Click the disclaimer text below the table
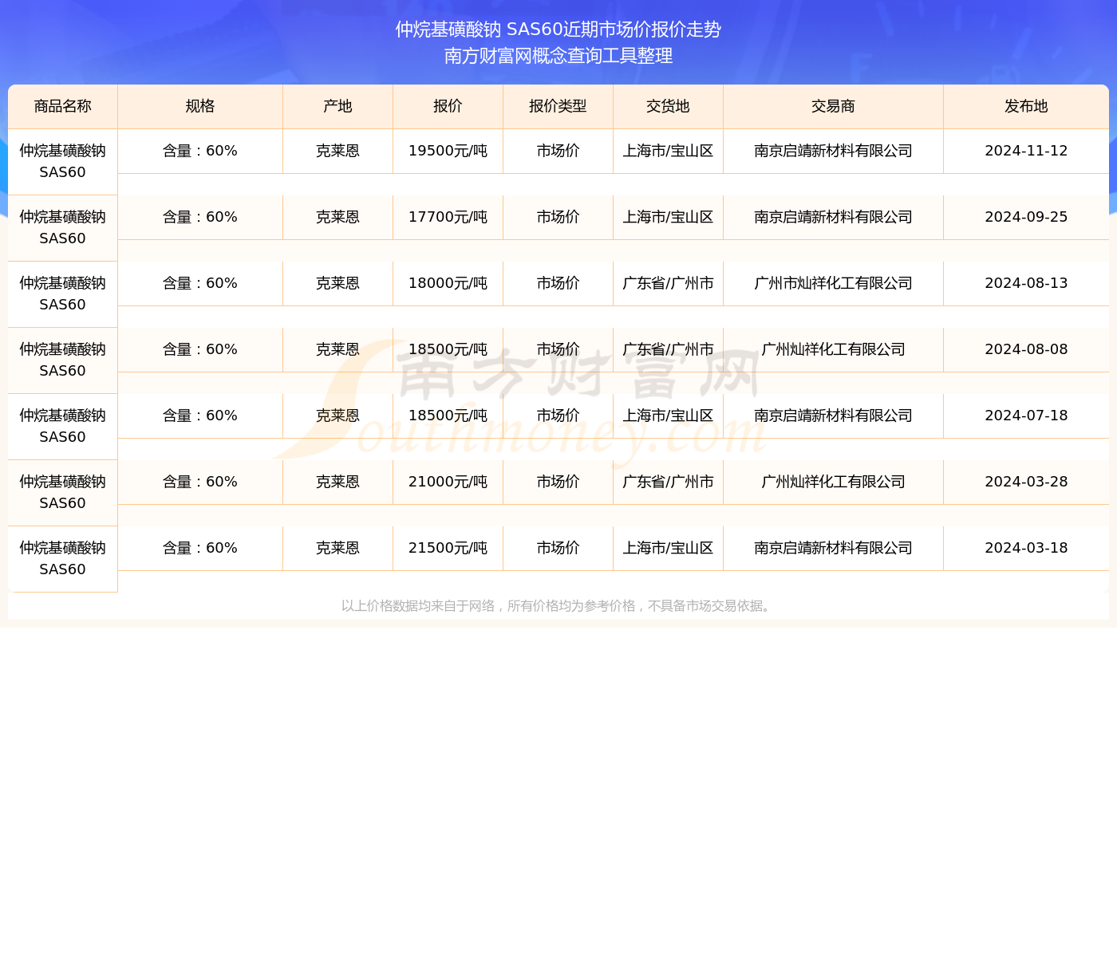 558,606
